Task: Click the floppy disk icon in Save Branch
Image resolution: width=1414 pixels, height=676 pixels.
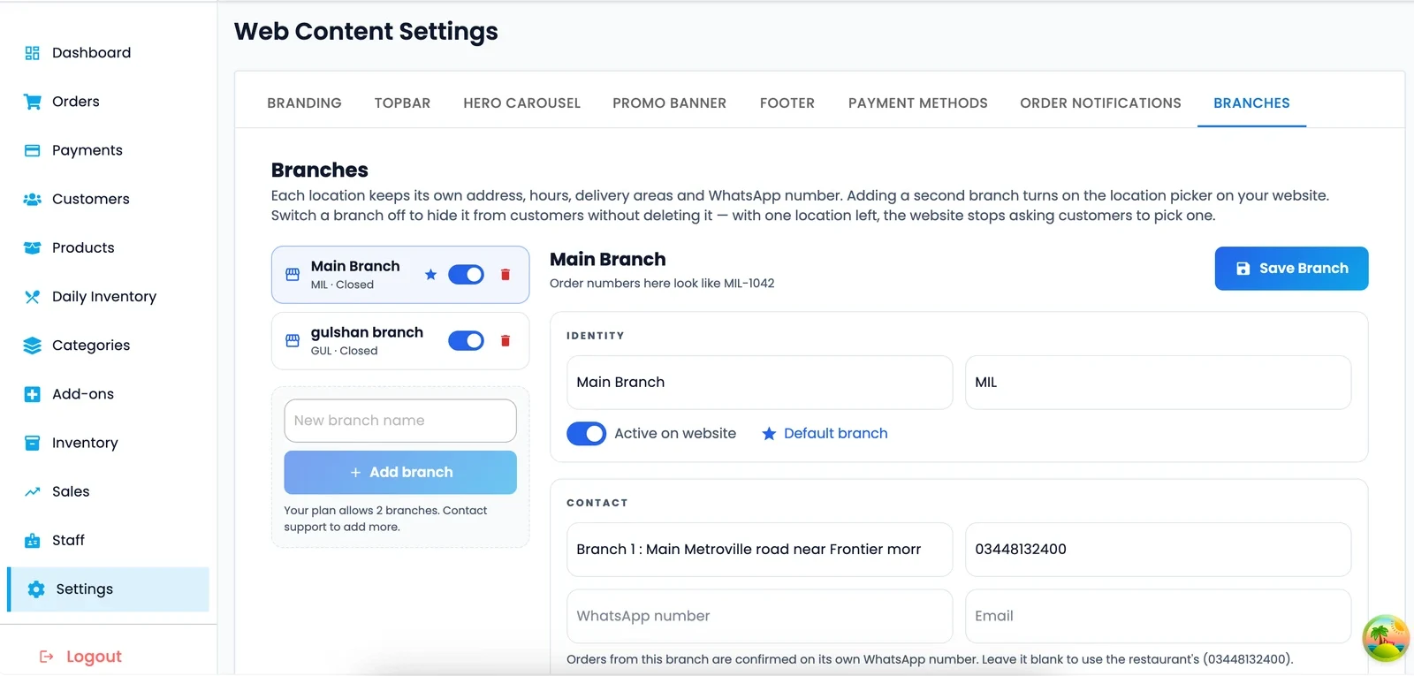Action: 1243,269
